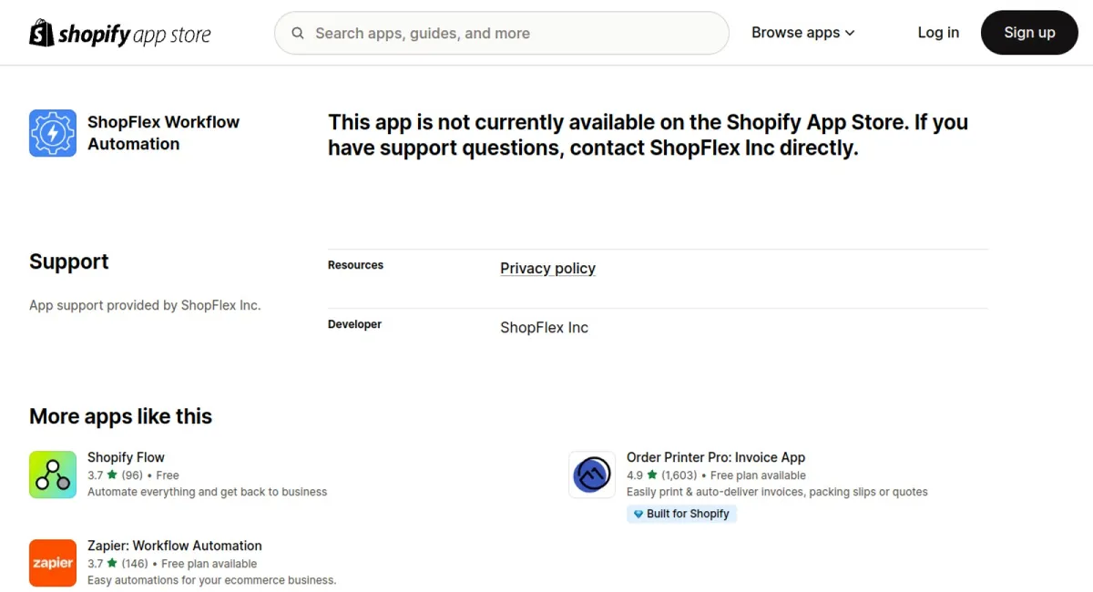The width and height of the screenshot is (1093, 592).
Task: Select the Zapier: Workflow Automation title
Action: point(174,545)
